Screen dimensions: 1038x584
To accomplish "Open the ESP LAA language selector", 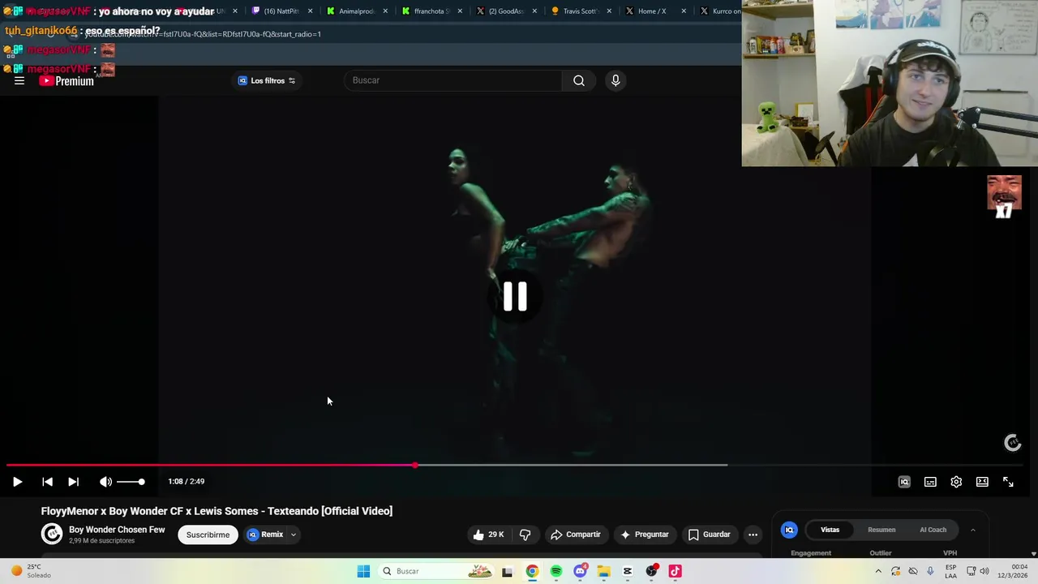I will 950,571.
